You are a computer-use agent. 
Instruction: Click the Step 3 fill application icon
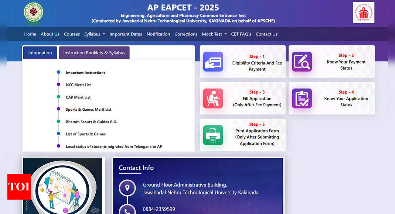pyautogui.click(x=213, y=98)
